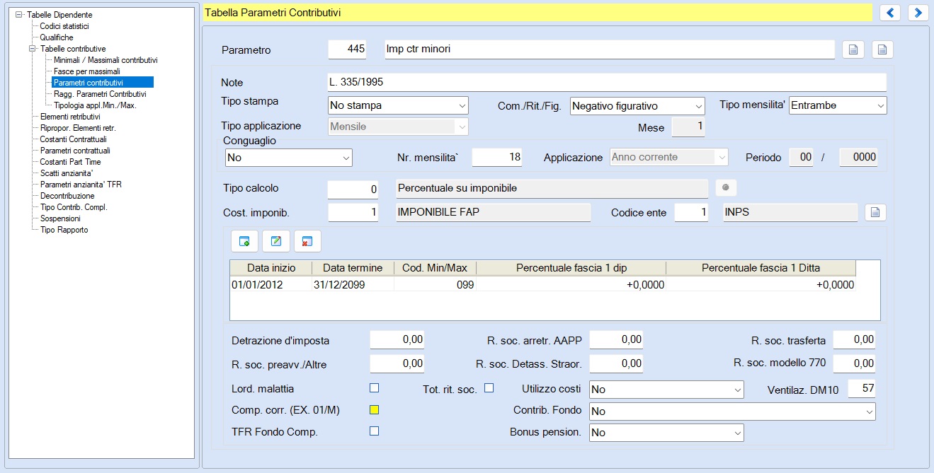The image size is (934, 473).
Task: Click Detrazione d'imposta field
Action: [x=397, y=340]
